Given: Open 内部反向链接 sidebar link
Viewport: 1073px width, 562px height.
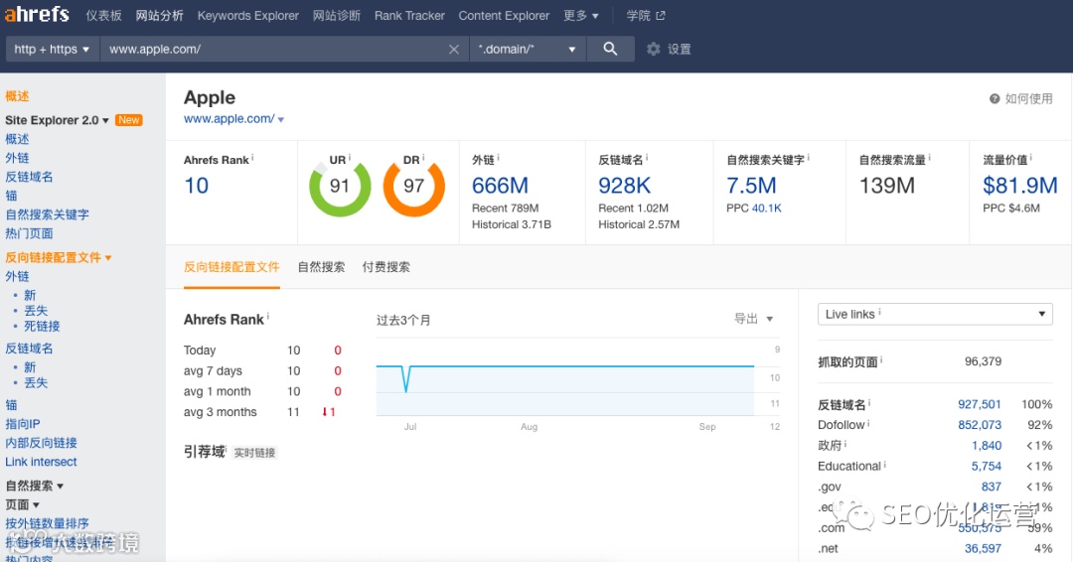Looking at the screenshot, I should 41,443.
